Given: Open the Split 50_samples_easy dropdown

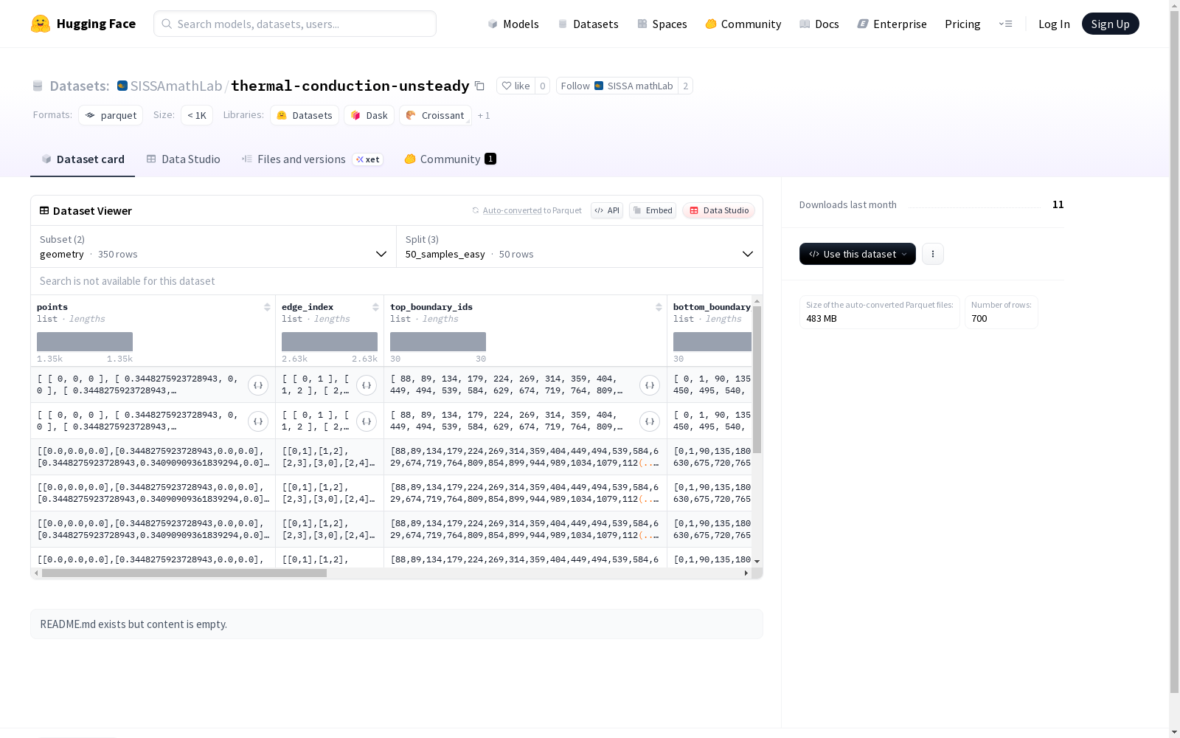Looking at the screenshot, I should (x=580, y=246).
